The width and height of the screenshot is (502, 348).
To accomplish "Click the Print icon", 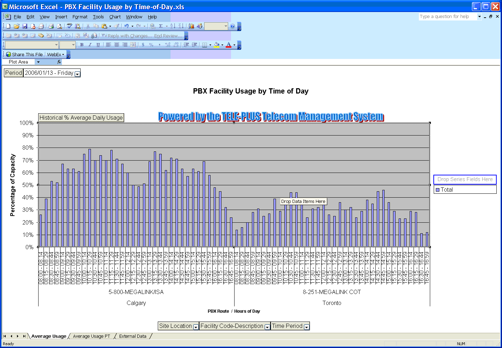I will click(51, 26).
